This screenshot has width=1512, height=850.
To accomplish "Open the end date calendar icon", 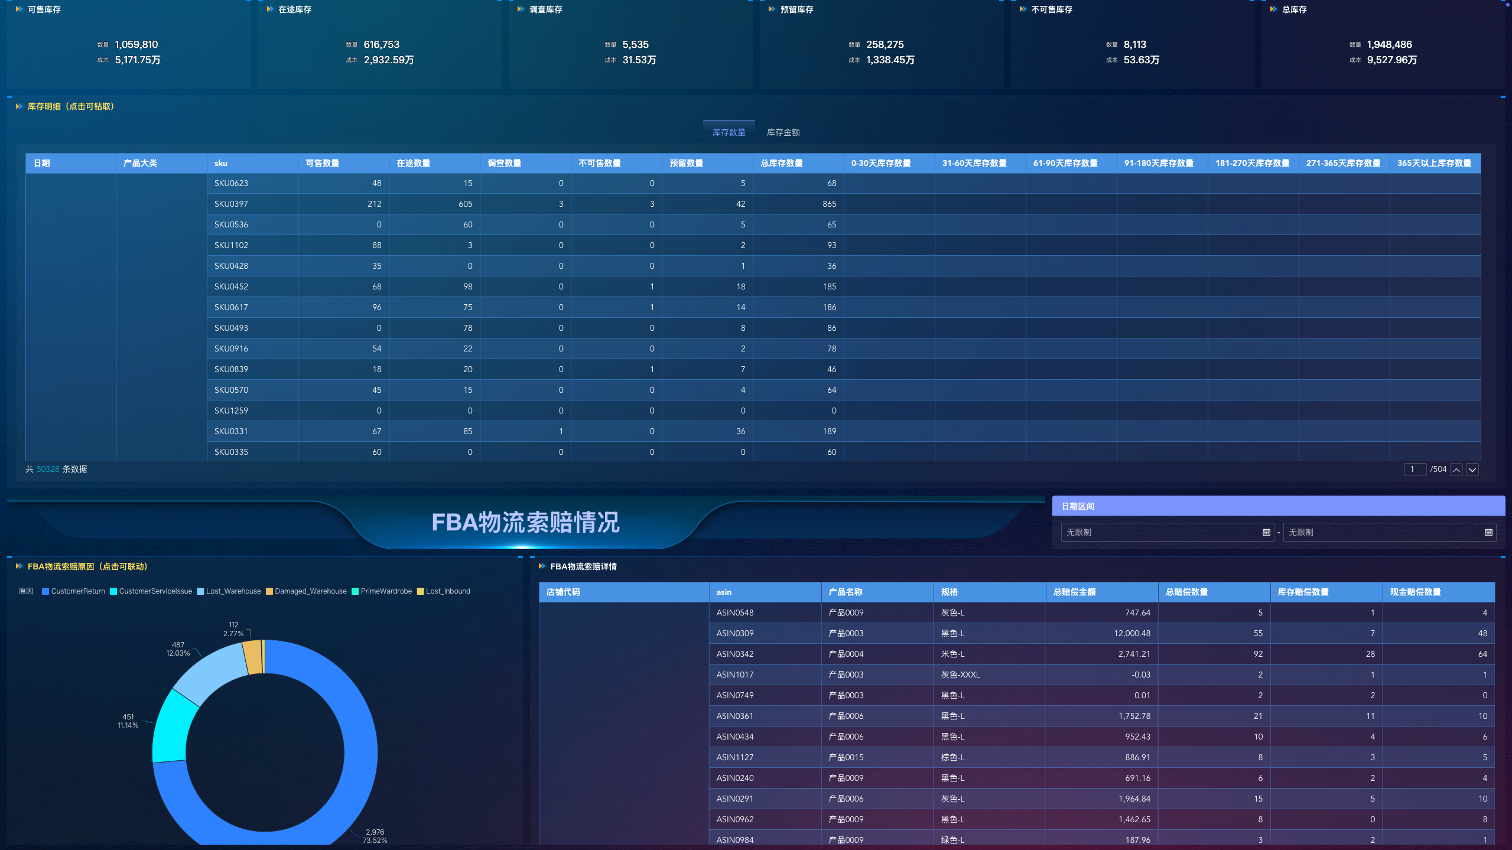I will pos(1488,532).
